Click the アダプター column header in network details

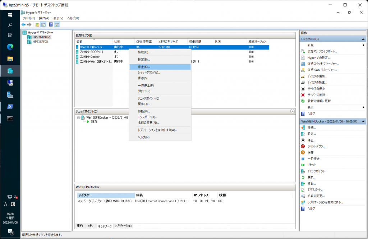106,195
